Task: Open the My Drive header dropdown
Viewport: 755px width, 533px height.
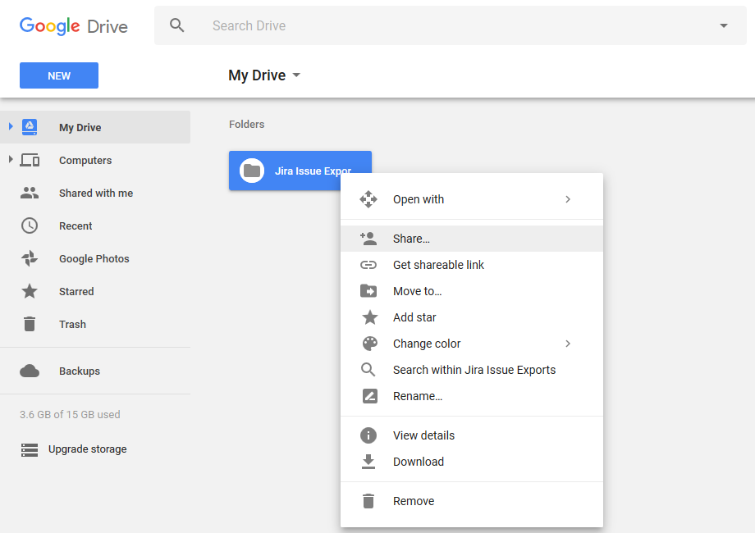Action: pos(296,75)
